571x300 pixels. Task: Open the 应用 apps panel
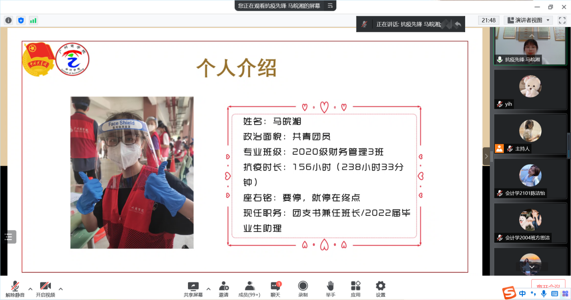355,288
